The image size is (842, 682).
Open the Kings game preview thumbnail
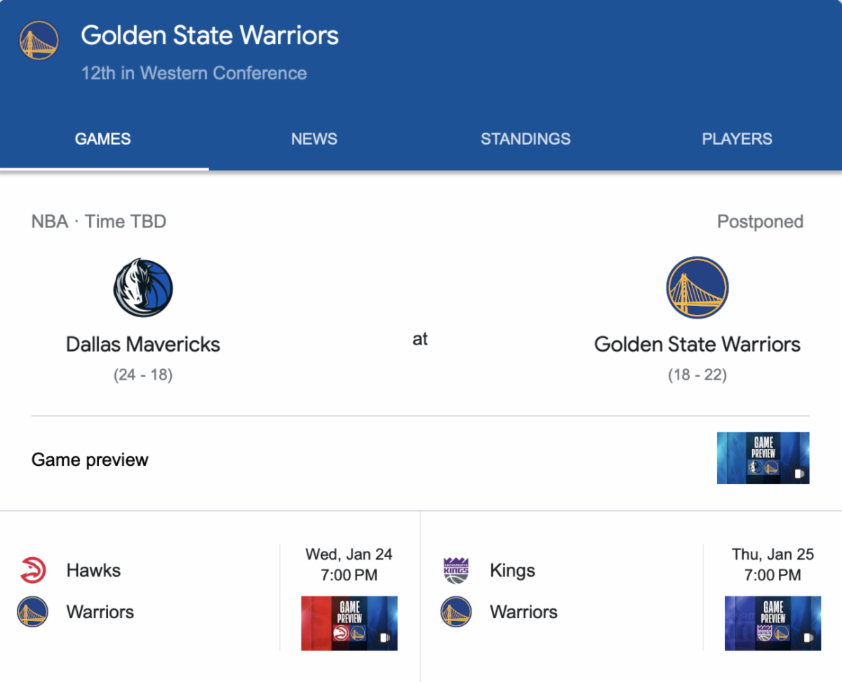(x=773, y=623)
